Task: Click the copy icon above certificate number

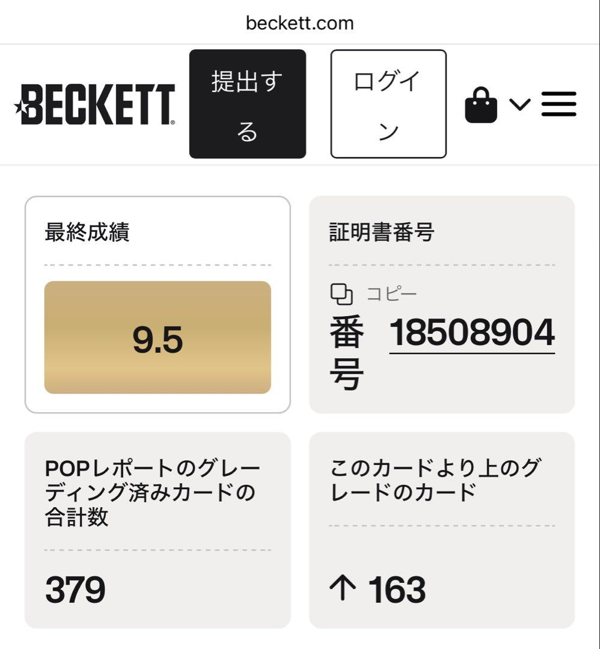Action: point(341,294)
